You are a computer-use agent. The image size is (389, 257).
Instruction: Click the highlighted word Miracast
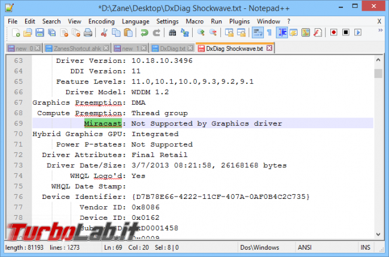(103, 123)
